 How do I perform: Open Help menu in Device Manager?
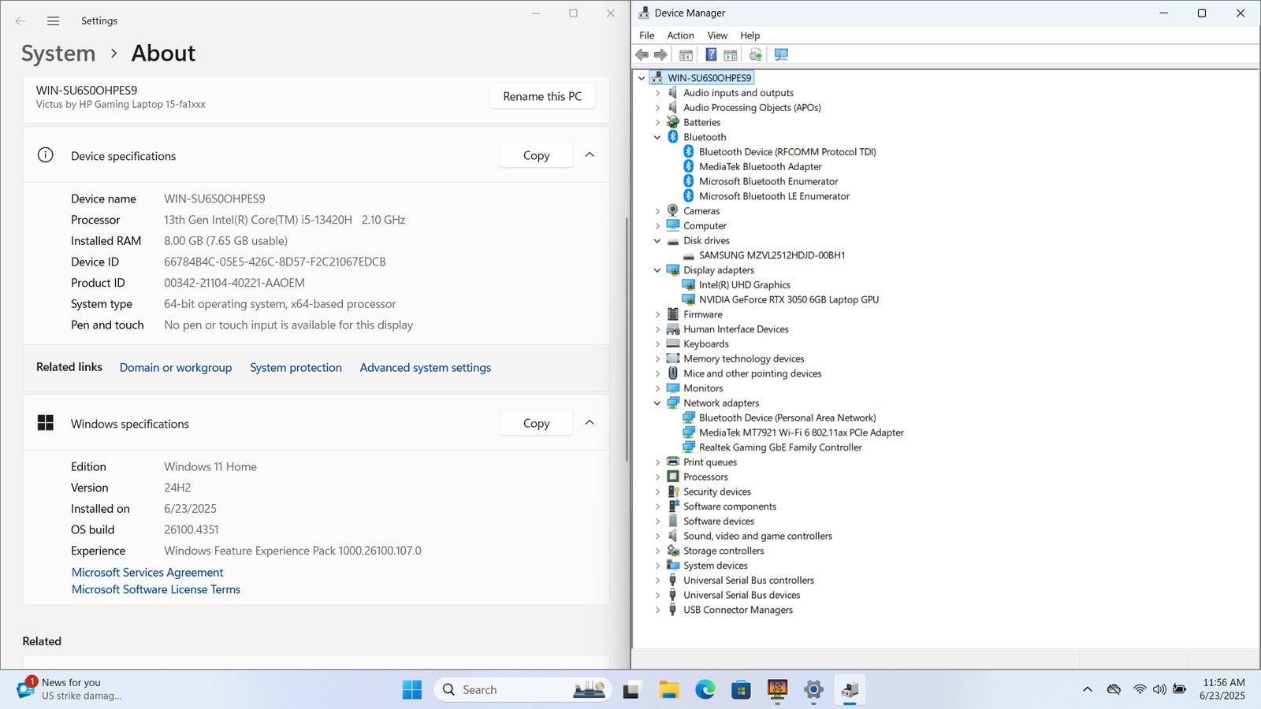[750, 35]
